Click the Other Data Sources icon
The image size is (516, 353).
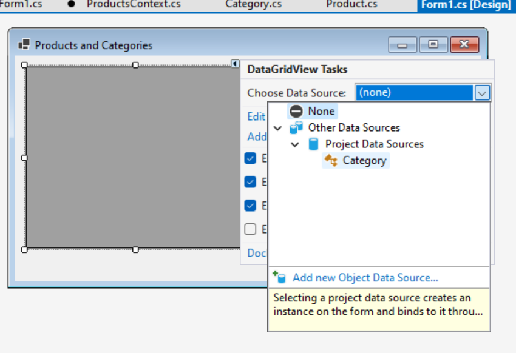click(294, 127)
